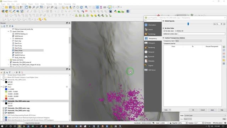Toggle the Render checkbox in status bar

coord(205,123)
